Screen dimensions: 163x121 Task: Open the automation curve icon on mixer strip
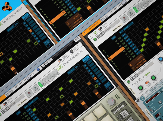click(50, 60)
